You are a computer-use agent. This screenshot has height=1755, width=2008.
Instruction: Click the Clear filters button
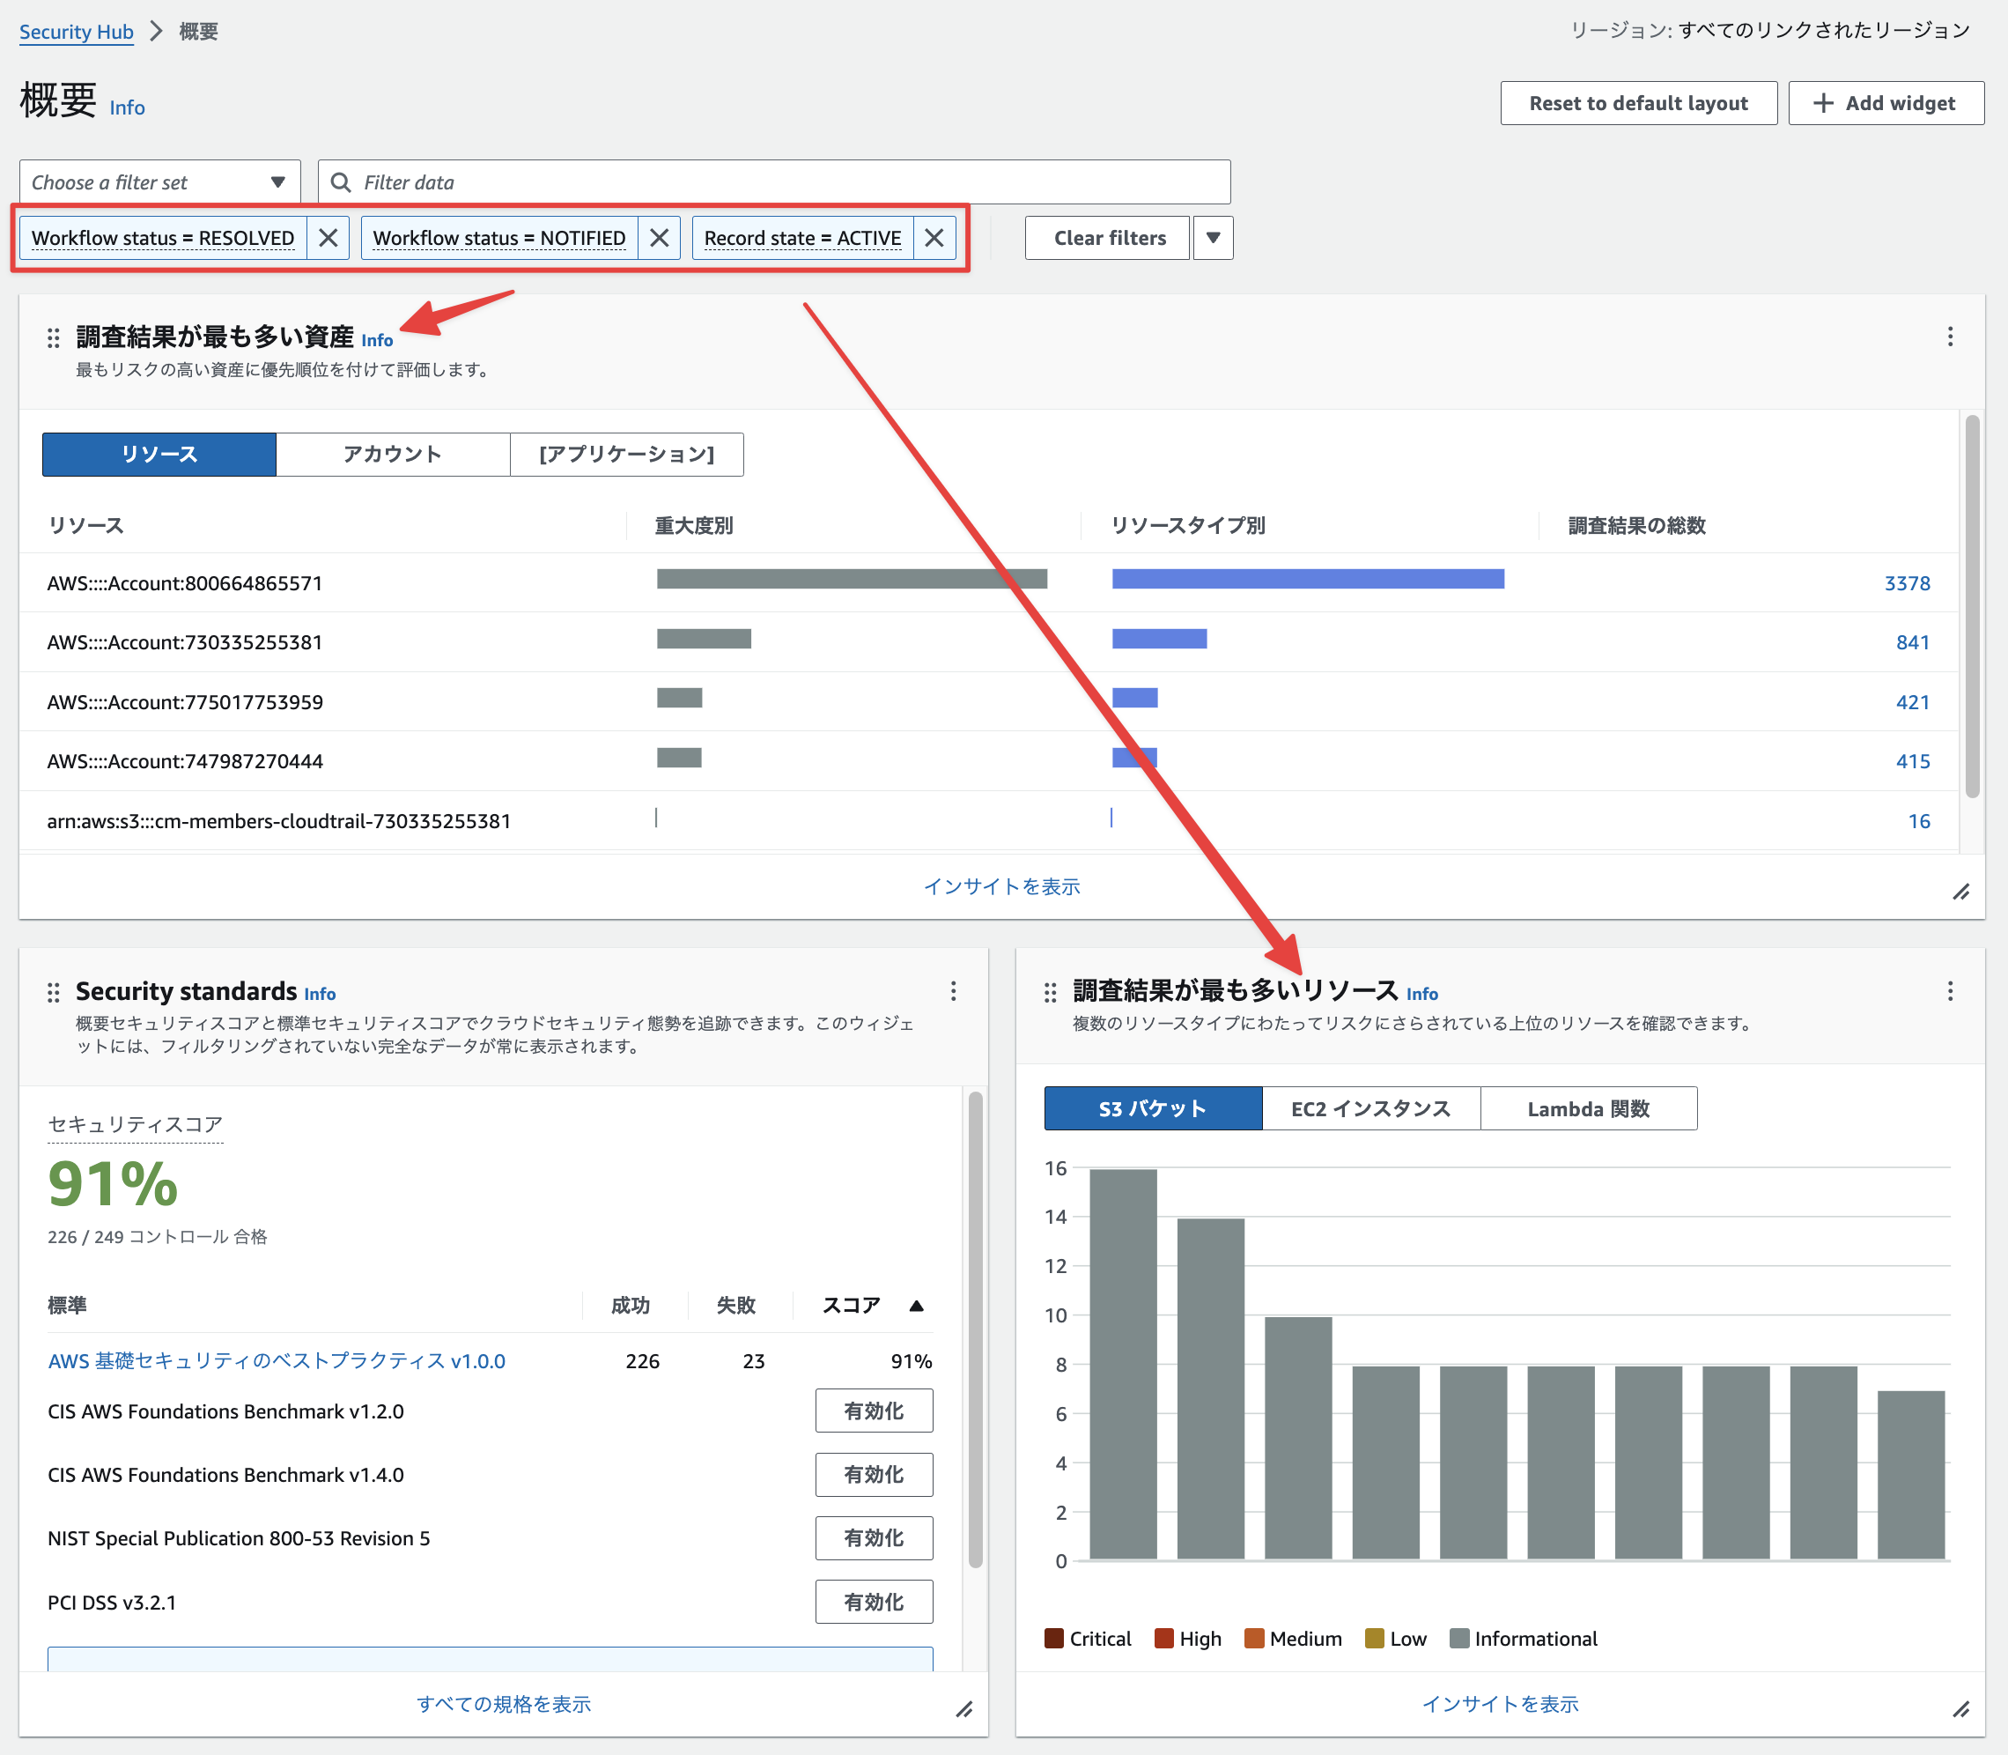coord(1108,238)
